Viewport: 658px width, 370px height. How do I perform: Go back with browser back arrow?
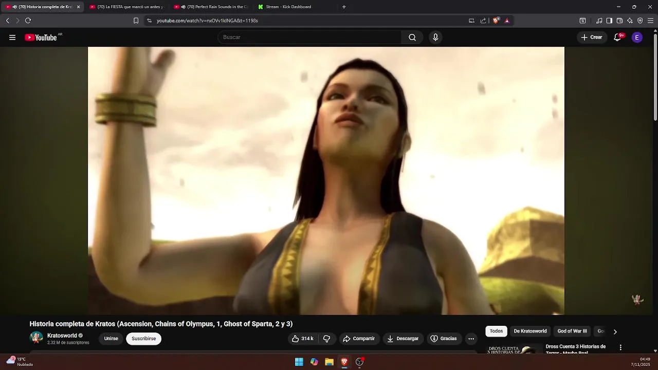click(7, 21)
